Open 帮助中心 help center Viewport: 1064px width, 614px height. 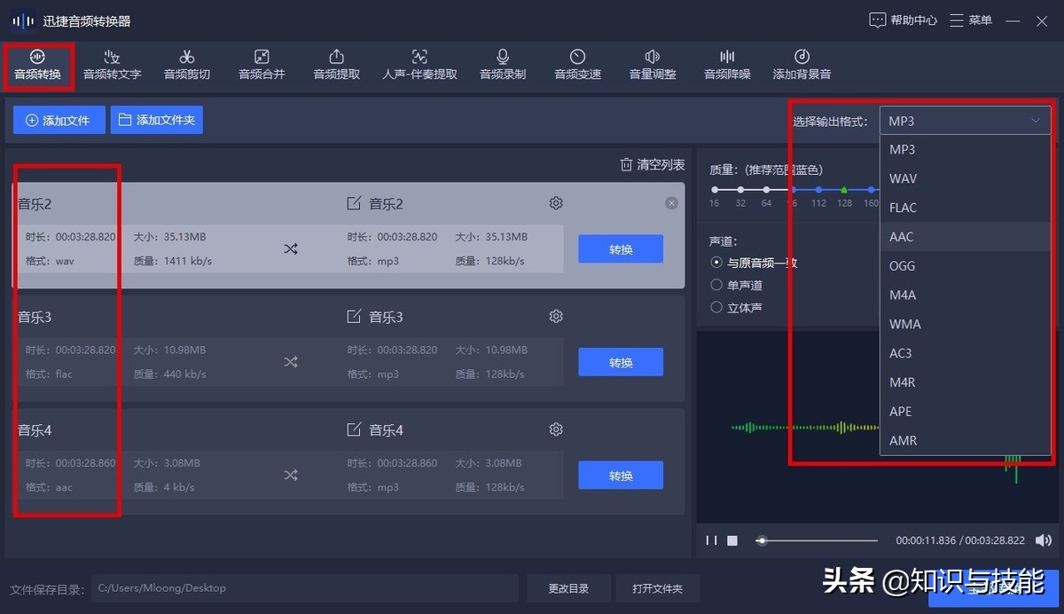pos(903,20)
